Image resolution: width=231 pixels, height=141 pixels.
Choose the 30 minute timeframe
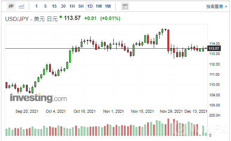(x=63, y=6)
